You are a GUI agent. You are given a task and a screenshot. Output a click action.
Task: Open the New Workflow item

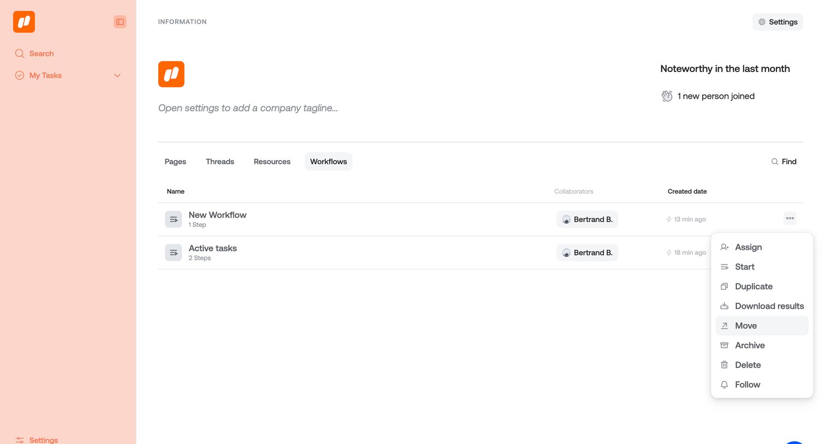217,215
